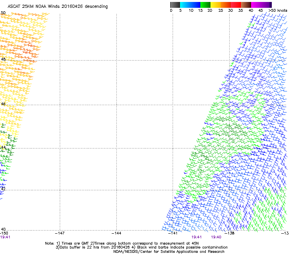
Task: Click the legend label 25
Action: [221, 11]
